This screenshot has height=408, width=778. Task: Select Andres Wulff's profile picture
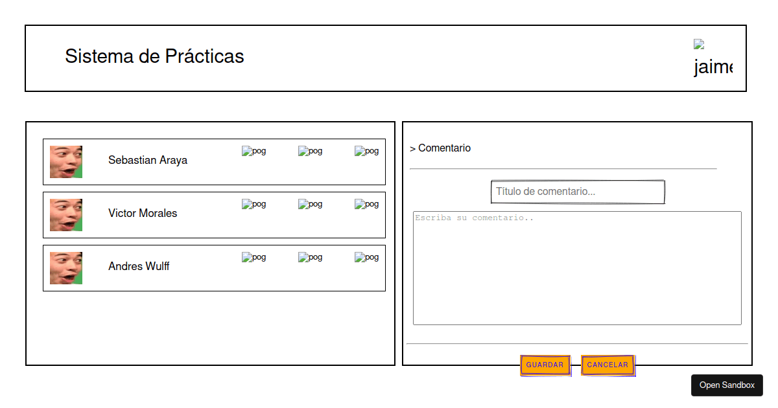[x=65, y=268]
